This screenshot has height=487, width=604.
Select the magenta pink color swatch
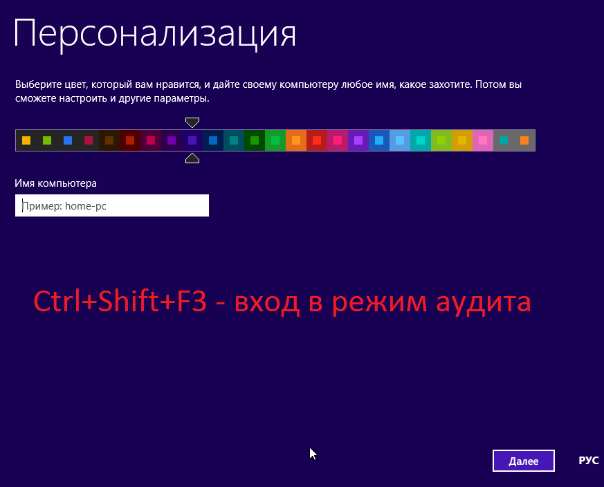pos(149,140)
